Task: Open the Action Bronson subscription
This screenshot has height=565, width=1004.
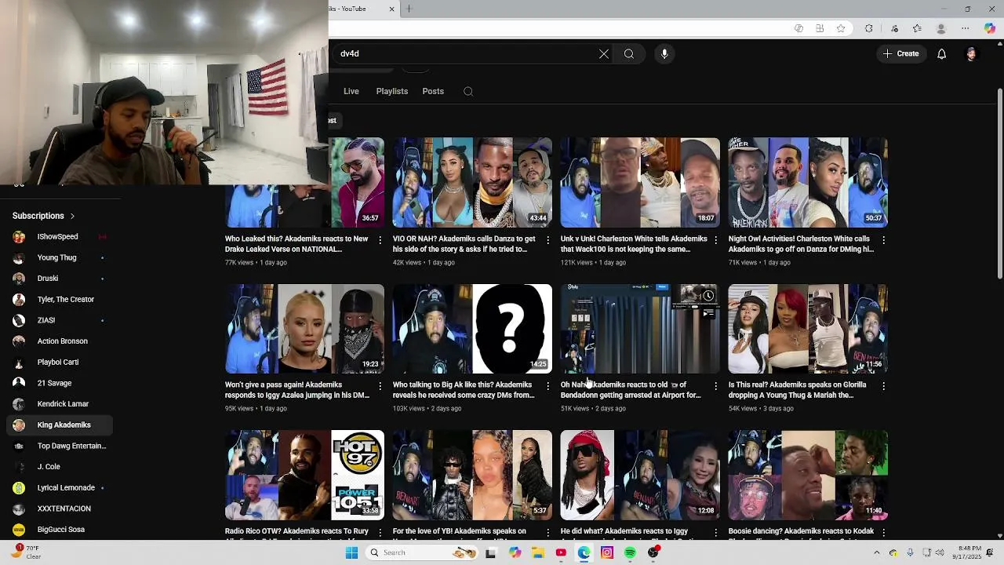Action: point(60,341)
